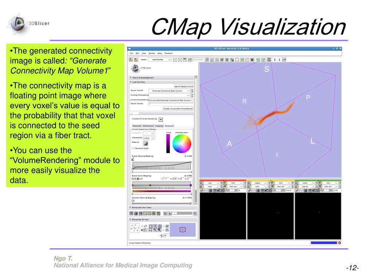Pick a hue on the Hue/Saturation color wheel
The width and height of the screenshot is (373, 280).
[182, 144]
